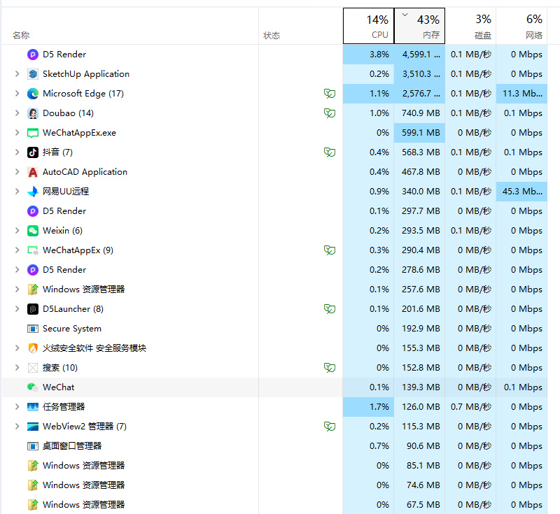Click the Secure System icon
The height and width of the screenshot is (514, 560).
point(32,329)
